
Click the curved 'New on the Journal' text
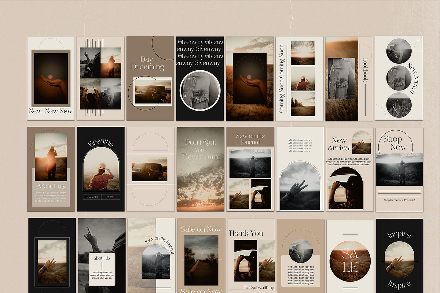(x=160, y=245)
